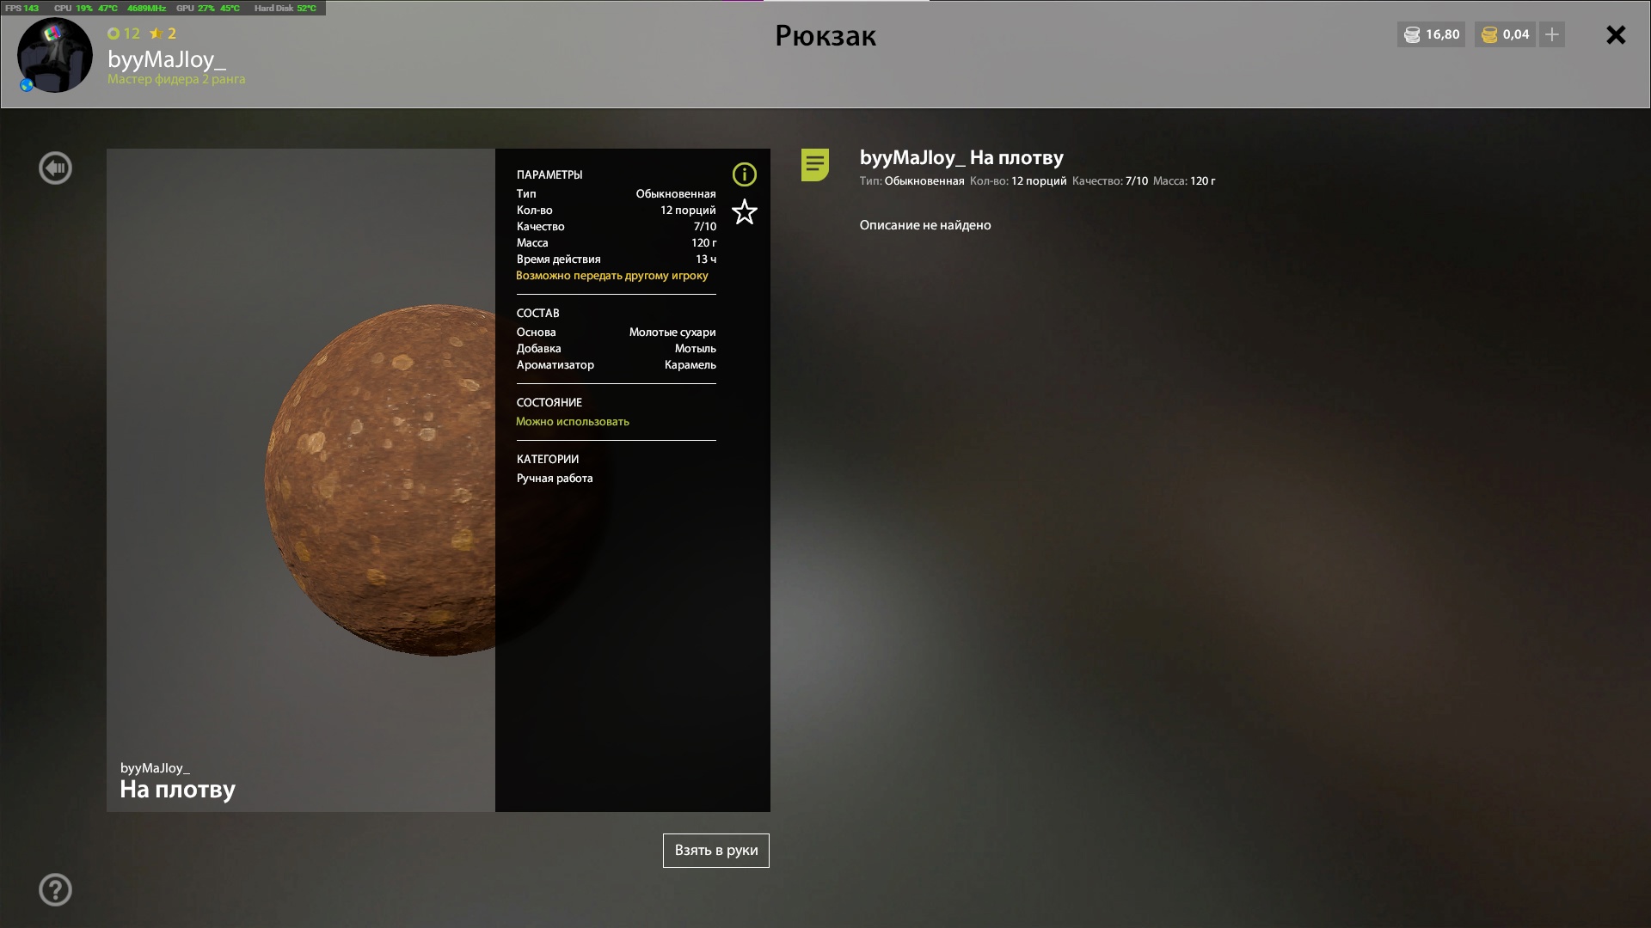Toggle the favorite star icon
Screen dimensions: 1651x928
744,212
